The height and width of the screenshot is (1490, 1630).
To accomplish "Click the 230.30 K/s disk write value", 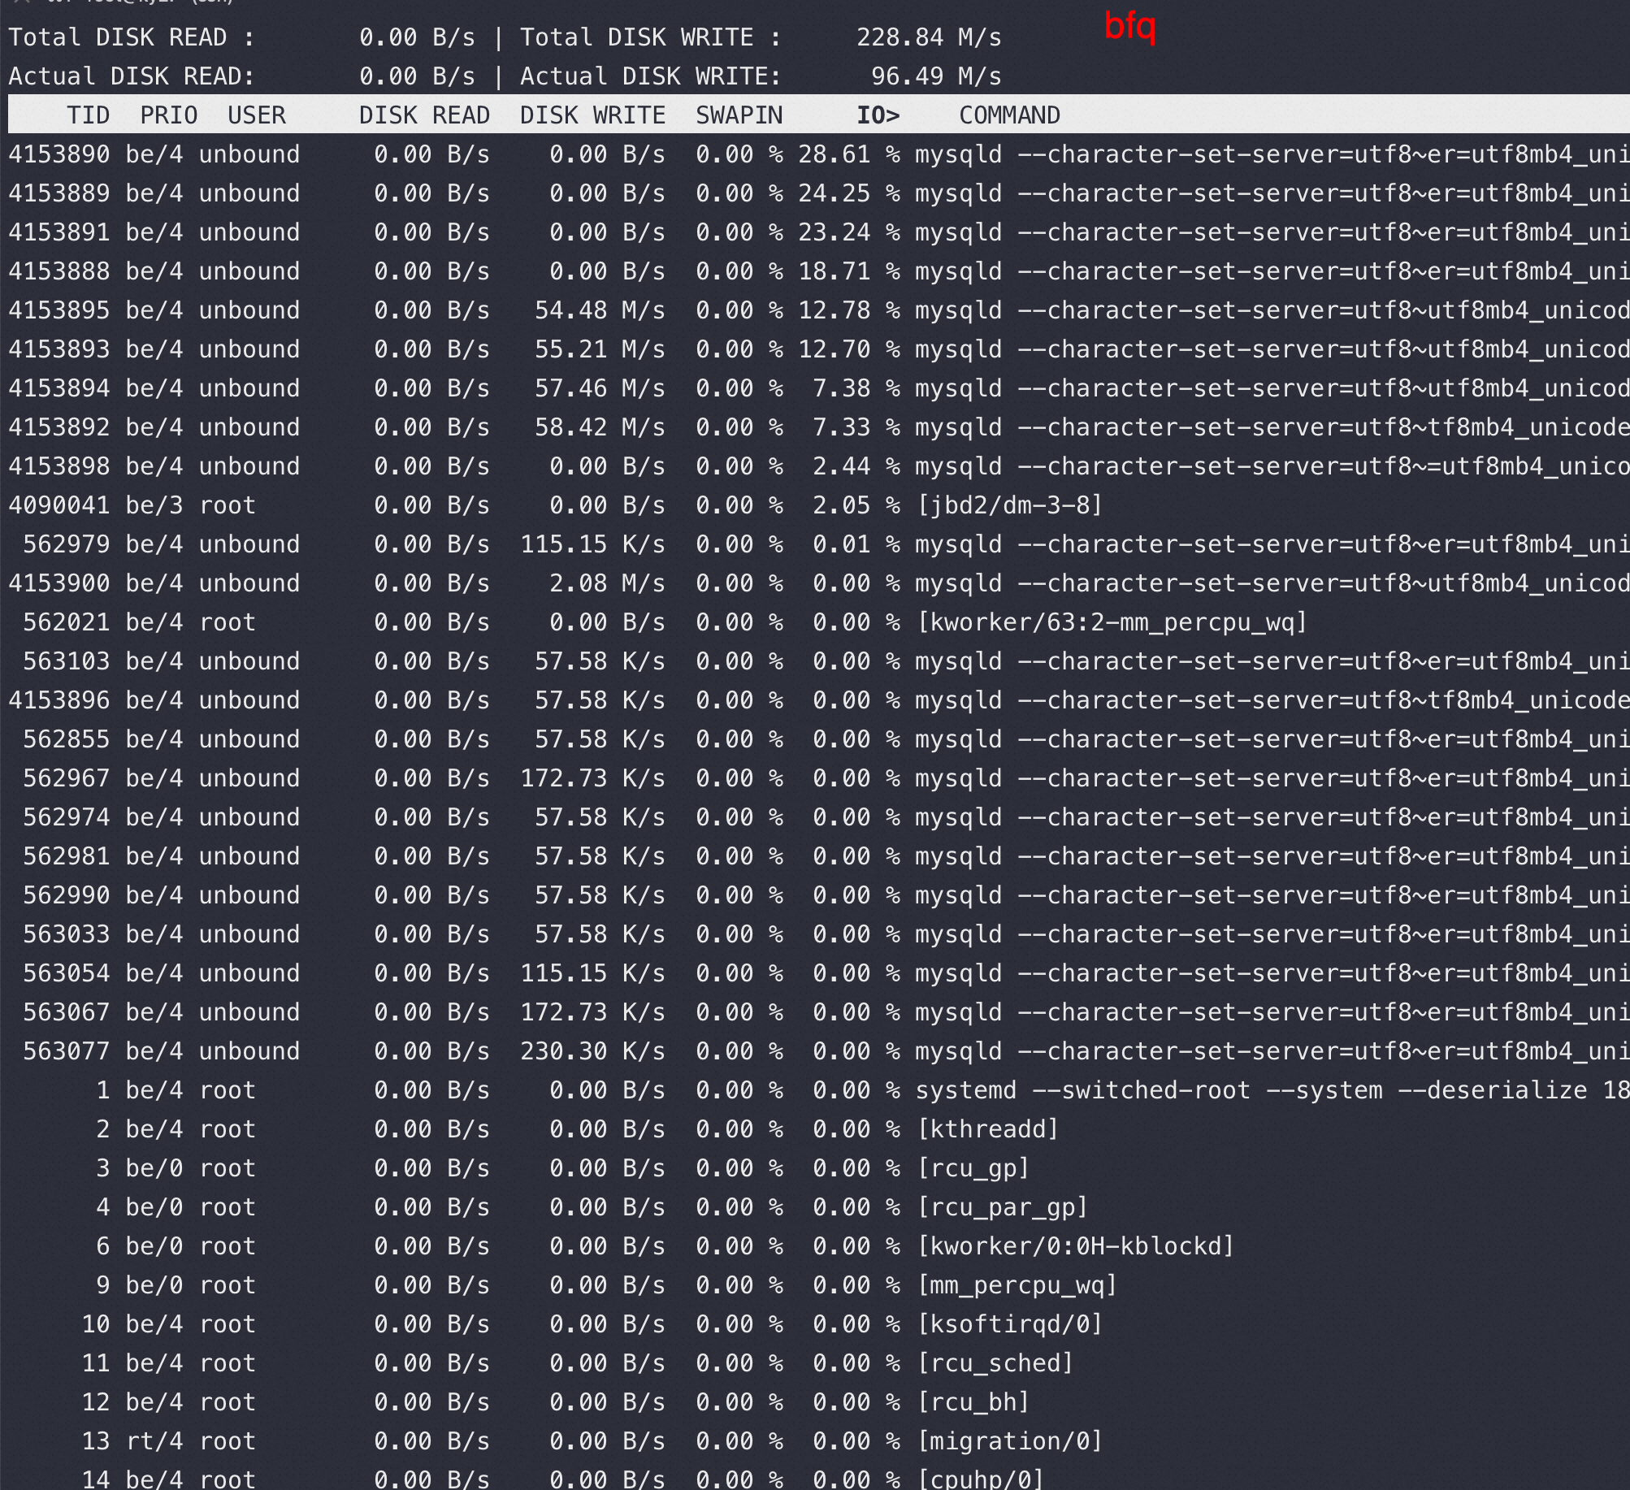I will (x=592, y=1051).
